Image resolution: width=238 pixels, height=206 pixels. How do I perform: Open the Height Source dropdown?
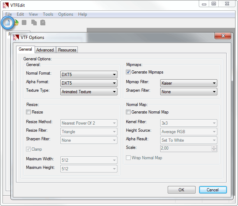point(189,132)
